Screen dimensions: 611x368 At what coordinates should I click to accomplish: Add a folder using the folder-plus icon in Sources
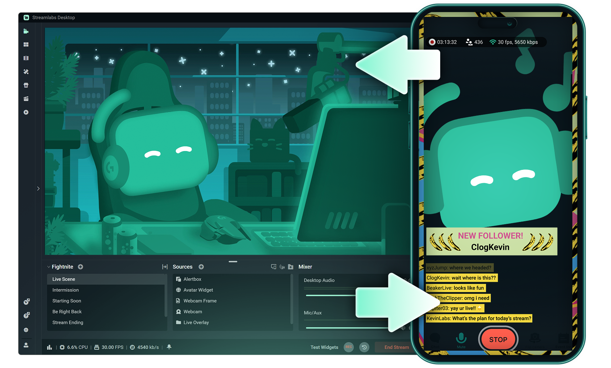(x=291, y=267)
